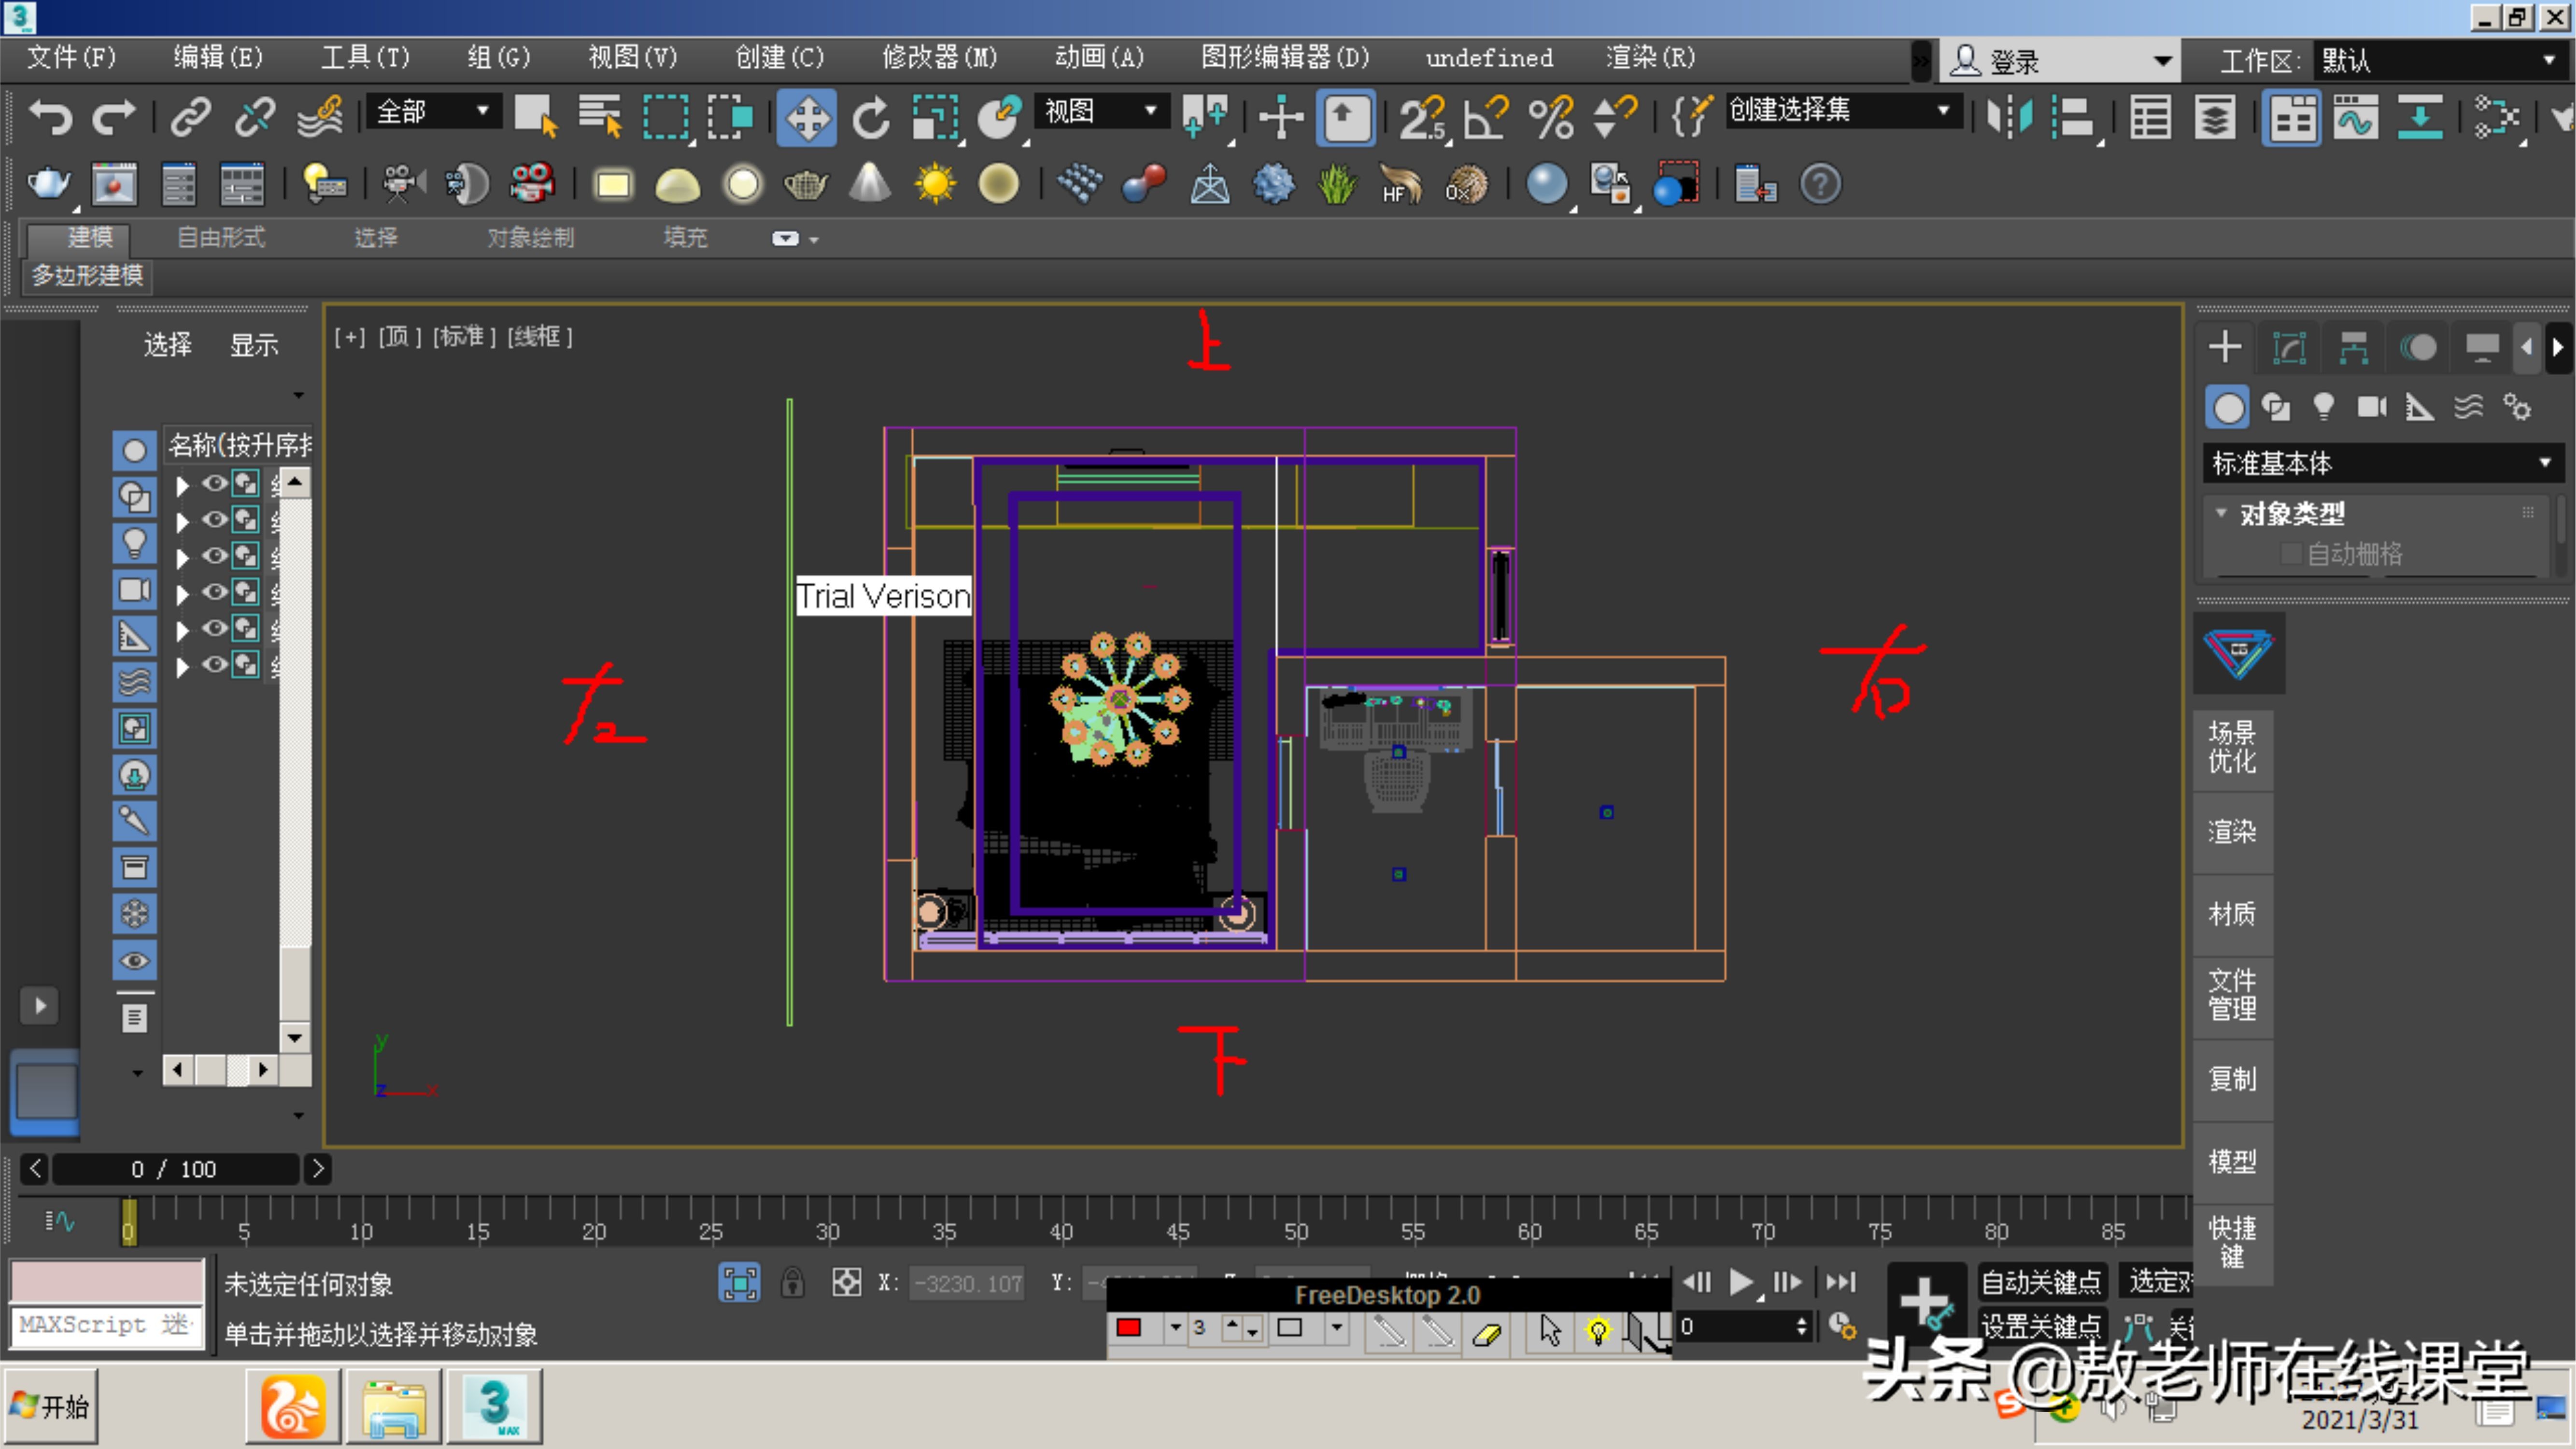The image size is (2576, 1449).
Task: Switch to the 自由形式 ribbon tab
Action: (220, 237)
